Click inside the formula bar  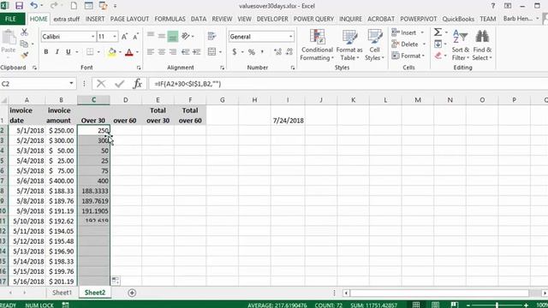tap(348, 84)
